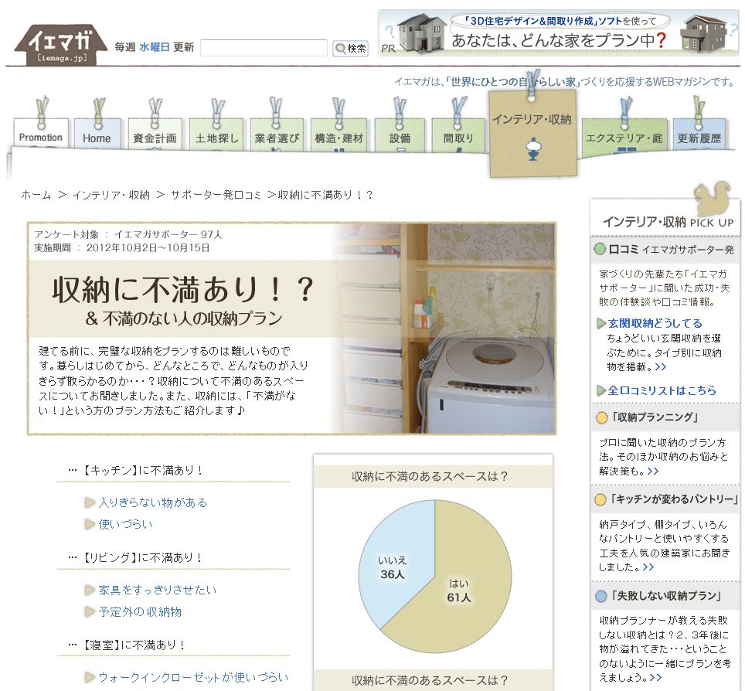Open the 「失敗しない収納プラン」 heading
The image size is (745, 691).
click(x=665, y=595)
